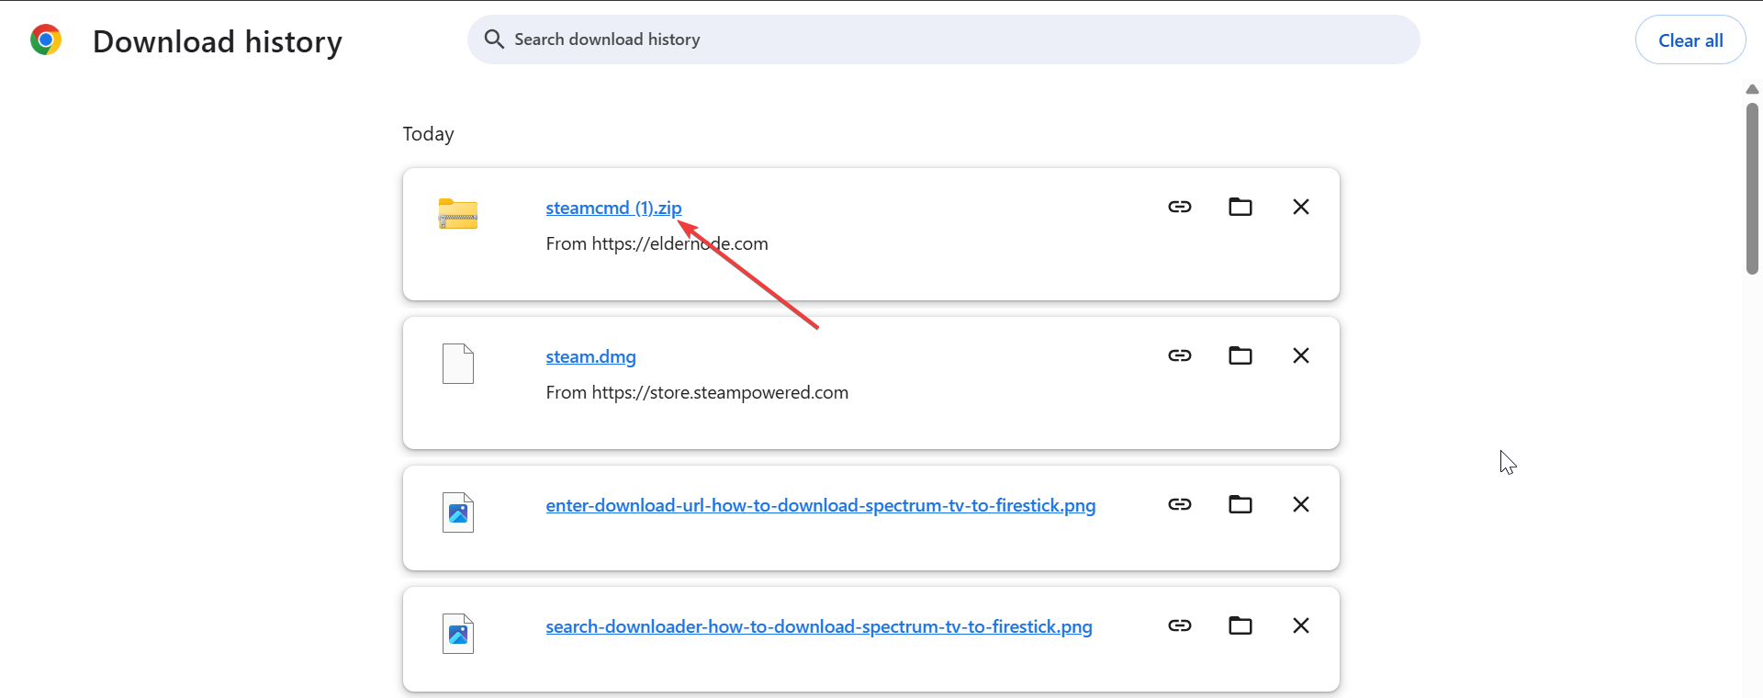
Task: Copy download link for steamcmd (1).zip
Action: click(1179, 207)
